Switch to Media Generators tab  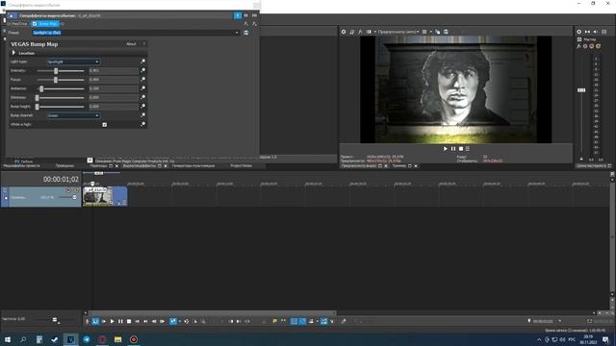pyautogui.click(x=193, y=166)
